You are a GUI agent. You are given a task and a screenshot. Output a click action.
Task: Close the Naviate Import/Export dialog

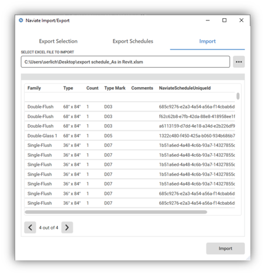click(x=242, y=20)
